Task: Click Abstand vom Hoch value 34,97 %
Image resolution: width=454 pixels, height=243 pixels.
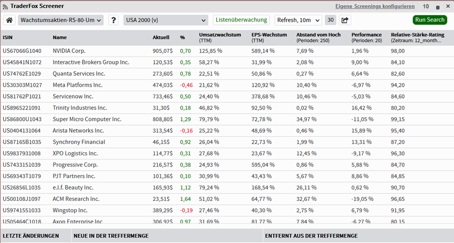Action: click(x=306, y=119)
